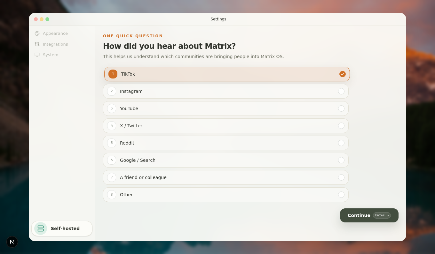
Task: Click the Continue button label
Action: click(x=359, y=215)
